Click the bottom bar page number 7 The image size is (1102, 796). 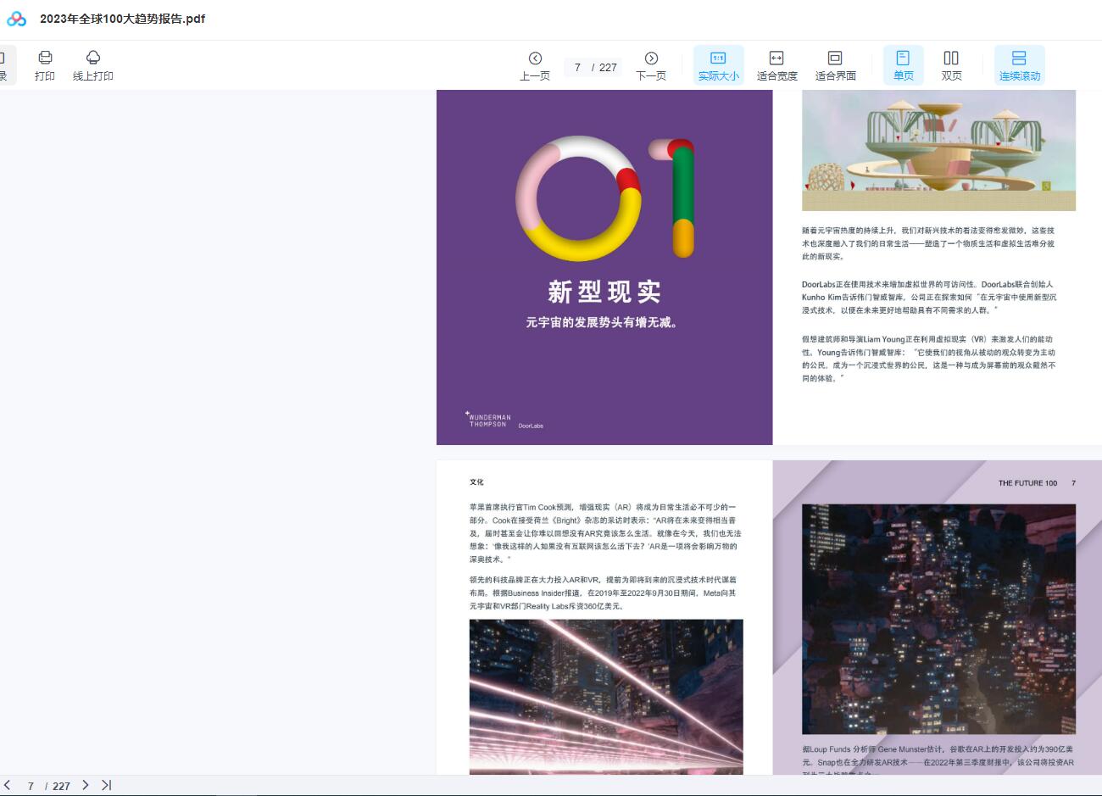[x=31, y=786]
